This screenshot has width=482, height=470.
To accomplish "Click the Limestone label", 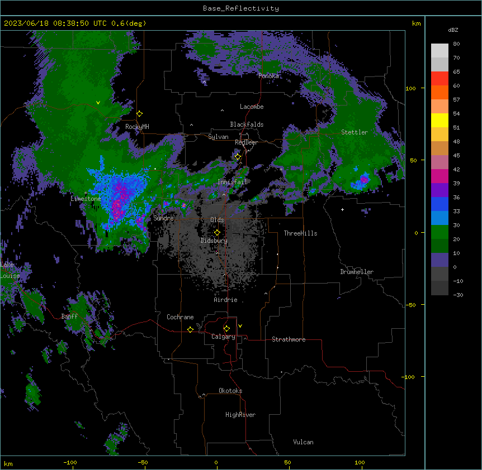I will tap(86, 199).
